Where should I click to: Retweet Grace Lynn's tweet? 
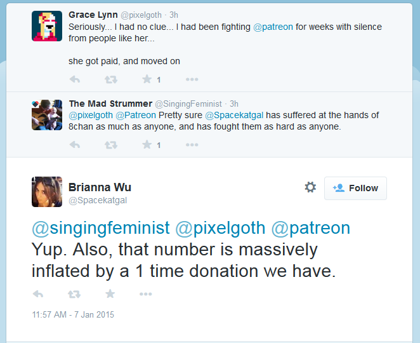110,79
